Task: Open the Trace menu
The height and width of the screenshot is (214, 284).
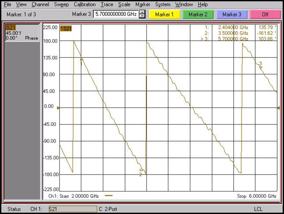Action: [x=107, y=5]
